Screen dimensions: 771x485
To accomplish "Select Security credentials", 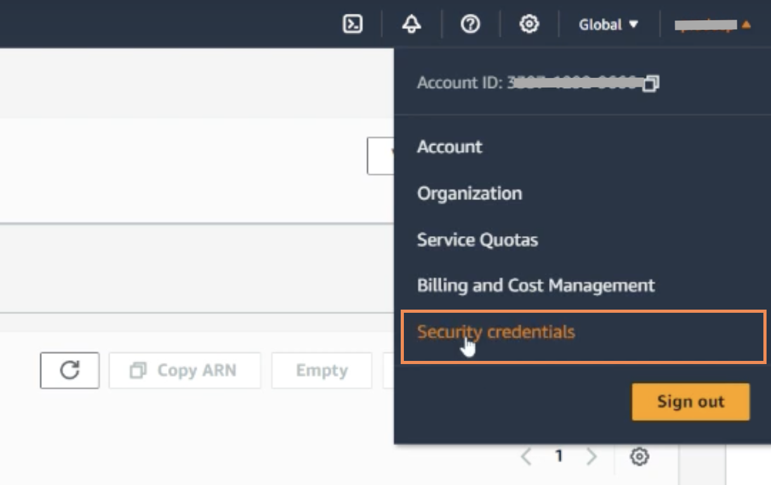I will (x=496, y=332).
